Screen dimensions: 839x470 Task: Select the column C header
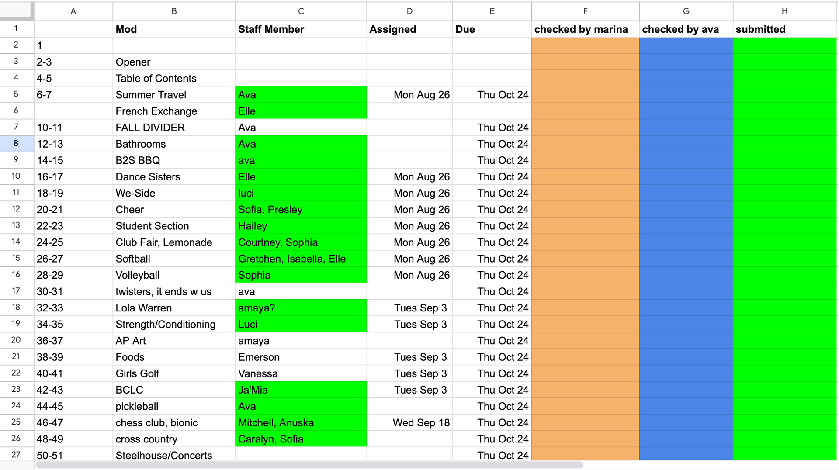pyautogui.click(x=301, y=11)
